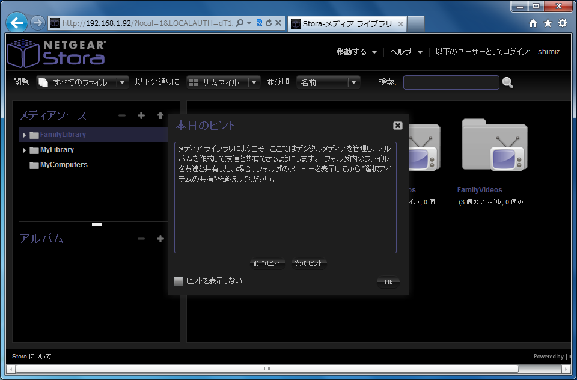Click the minus icon in アルバム panel
Viewport: 577px width, 380px height.
pyautogui.click(x=141, y=239)
